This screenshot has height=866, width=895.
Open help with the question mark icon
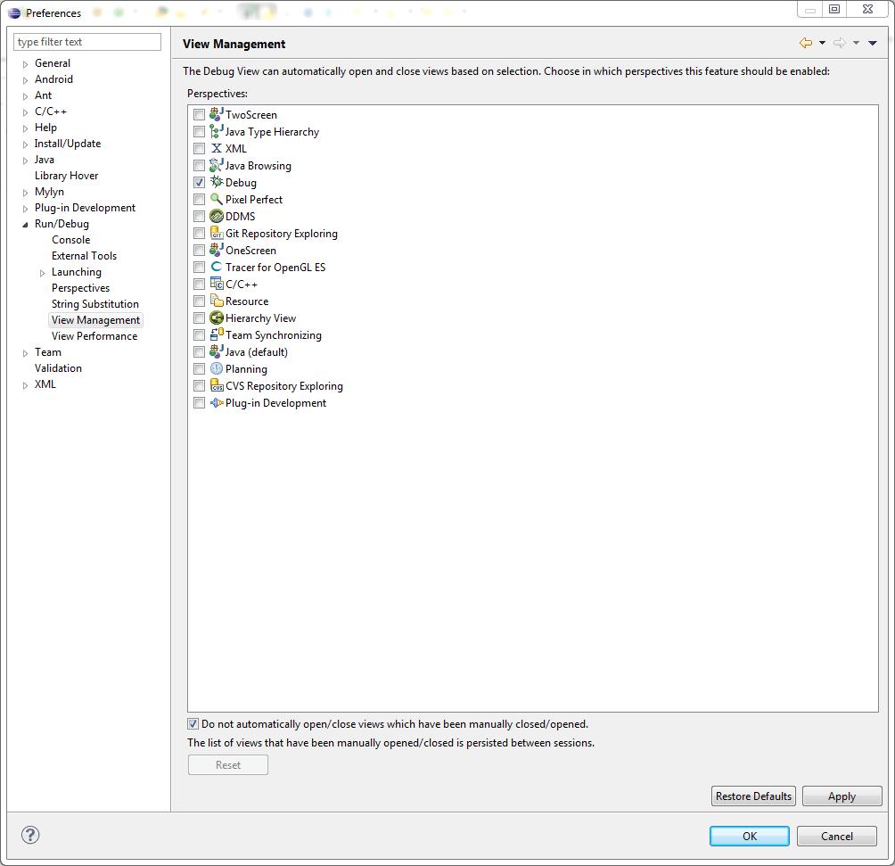click(30, 836)
